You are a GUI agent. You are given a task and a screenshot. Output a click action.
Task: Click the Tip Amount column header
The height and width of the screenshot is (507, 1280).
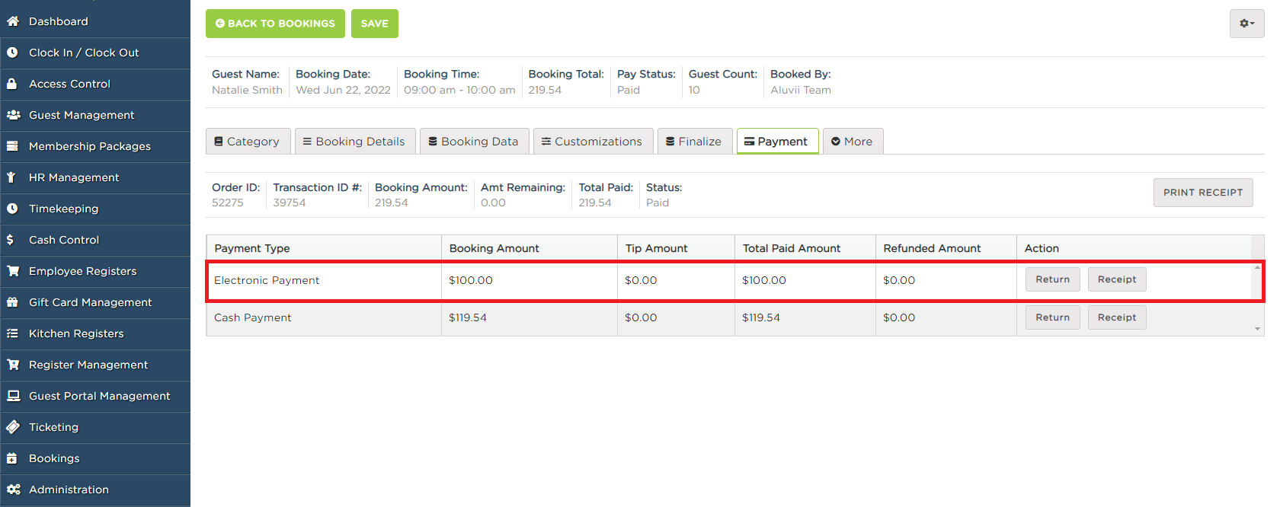tap(676, 248)
